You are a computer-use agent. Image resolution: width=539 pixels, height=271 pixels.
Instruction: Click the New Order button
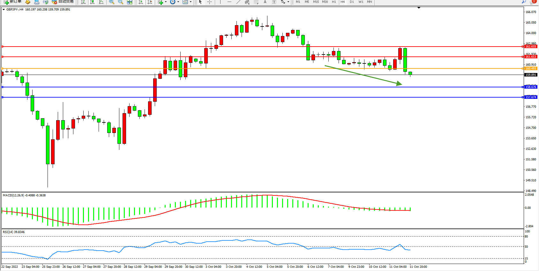point(13,2)
